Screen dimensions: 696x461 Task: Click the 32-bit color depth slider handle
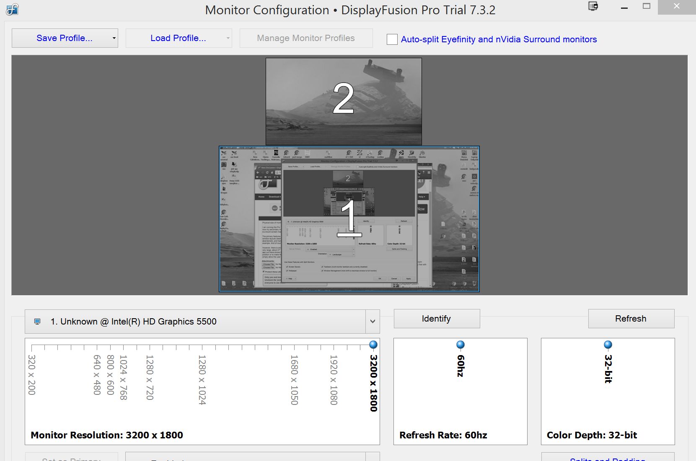tap(608, 345)
